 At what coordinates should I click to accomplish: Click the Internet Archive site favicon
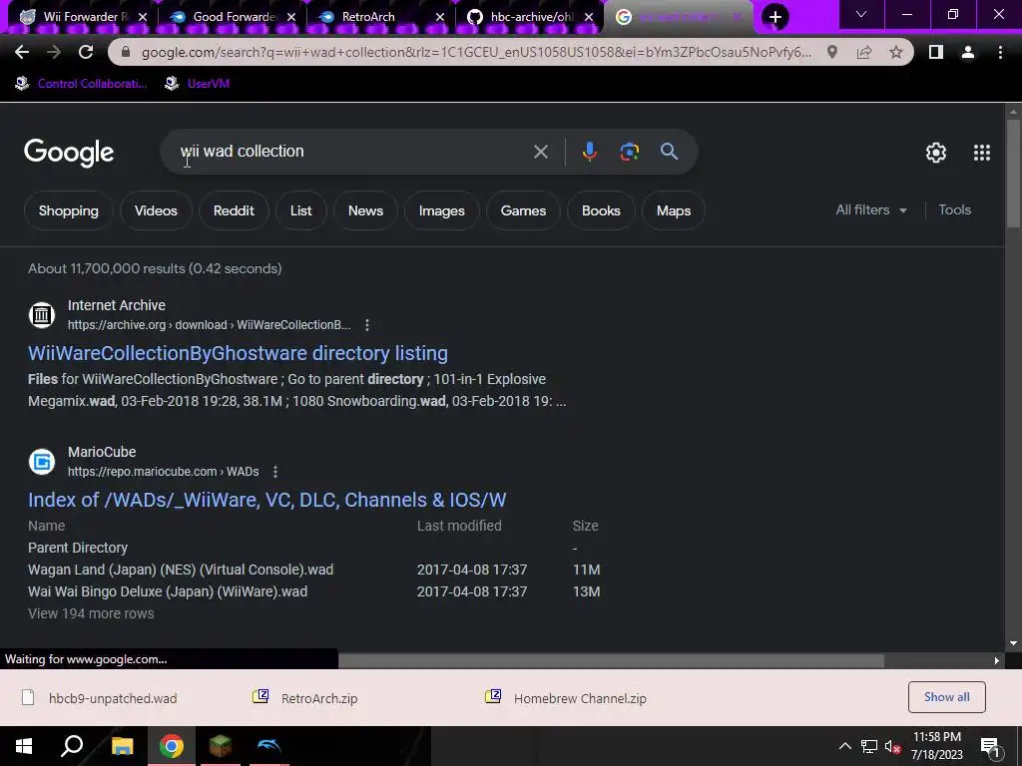click(42, 315)
